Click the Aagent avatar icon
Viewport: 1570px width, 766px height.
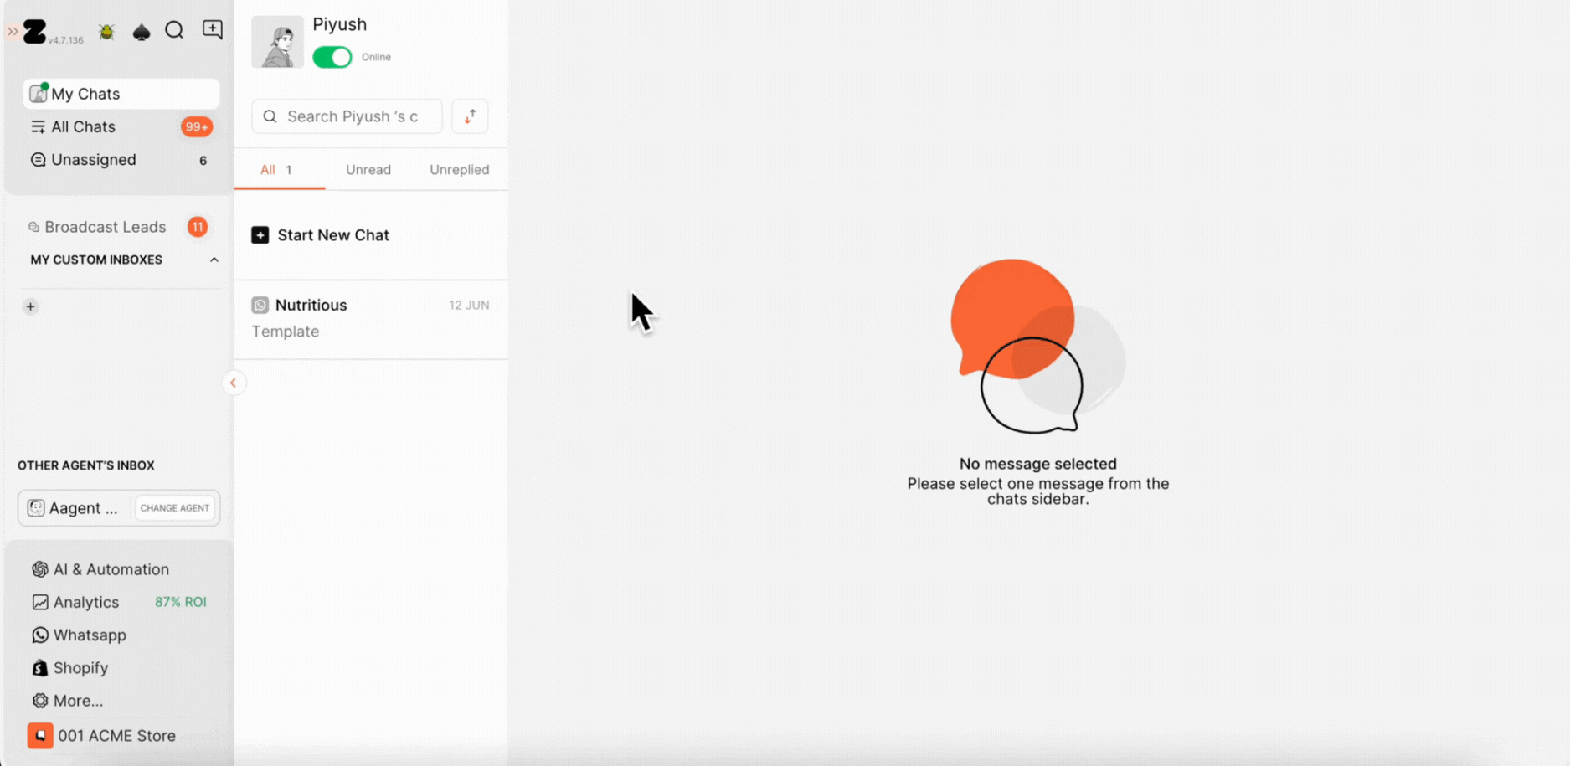point(36,508)
